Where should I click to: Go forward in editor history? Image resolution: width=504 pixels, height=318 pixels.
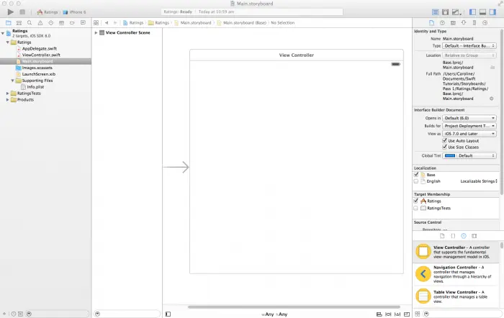tap(115, 23)
